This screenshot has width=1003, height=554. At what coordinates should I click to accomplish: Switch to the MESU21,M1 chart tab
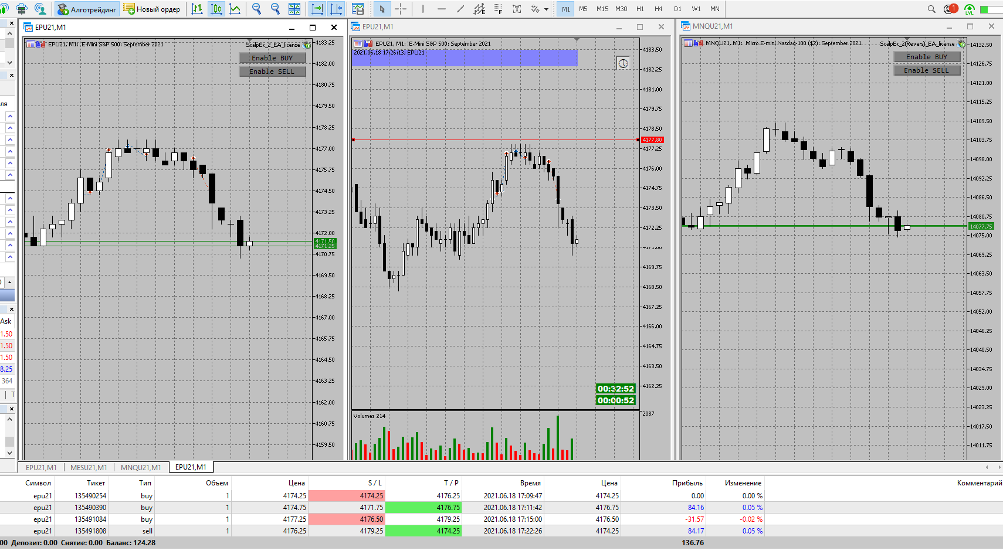tap(89, 467)
